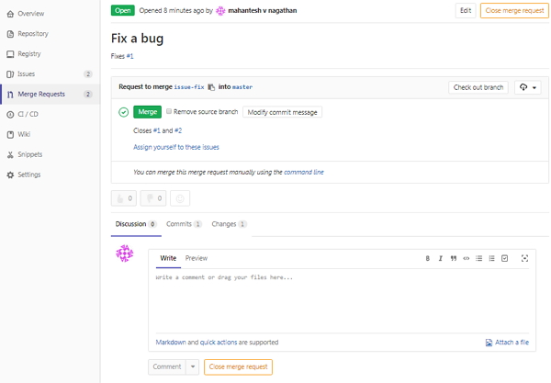Expand the Comment button dropdown arrow

193,366
